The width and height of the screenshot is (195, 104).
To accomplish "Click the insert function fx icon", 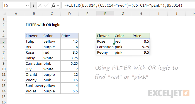I will (53, 5).
